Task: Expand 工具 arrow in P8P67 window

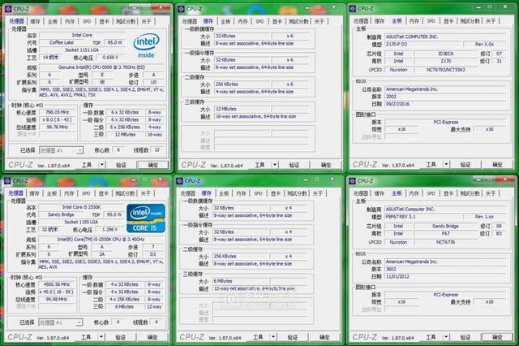Action: click(446, 337)
